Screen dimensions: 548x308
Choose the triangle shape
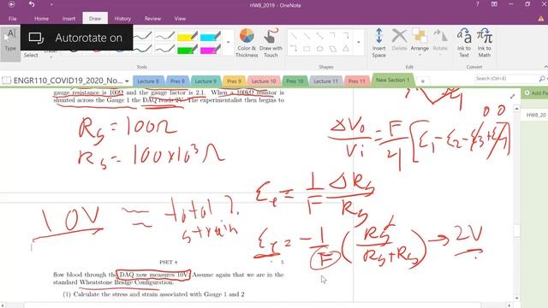pos(346,49)
